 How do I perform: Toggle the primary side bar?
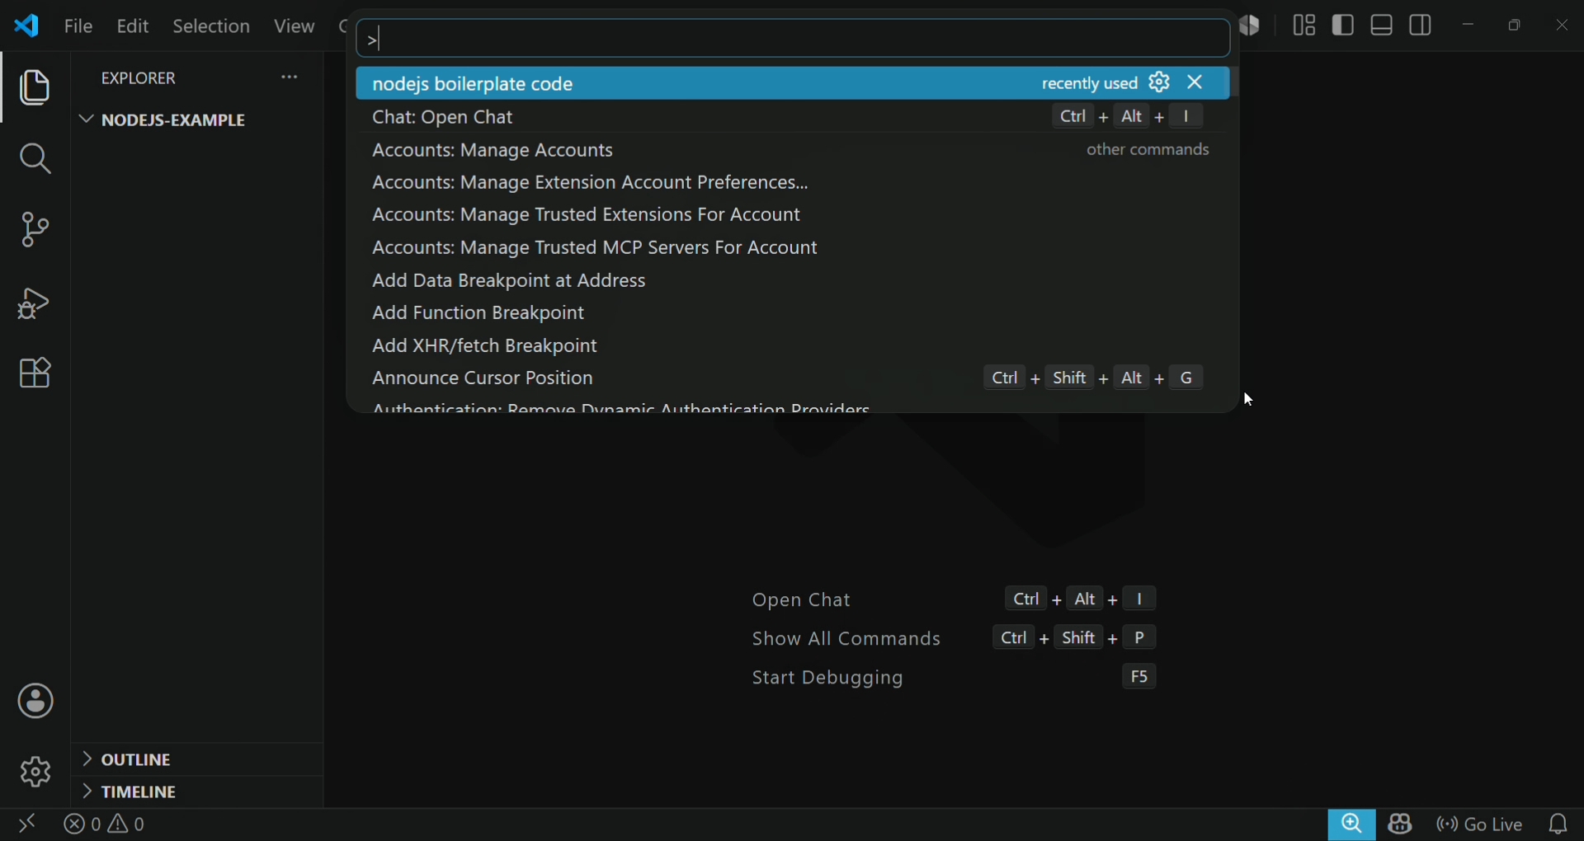(x=1344, y=26)
